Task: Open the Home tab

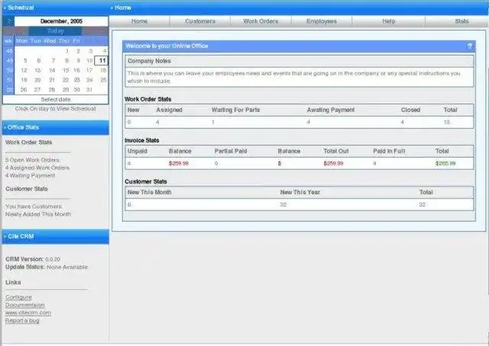Action: coord(139,21)
